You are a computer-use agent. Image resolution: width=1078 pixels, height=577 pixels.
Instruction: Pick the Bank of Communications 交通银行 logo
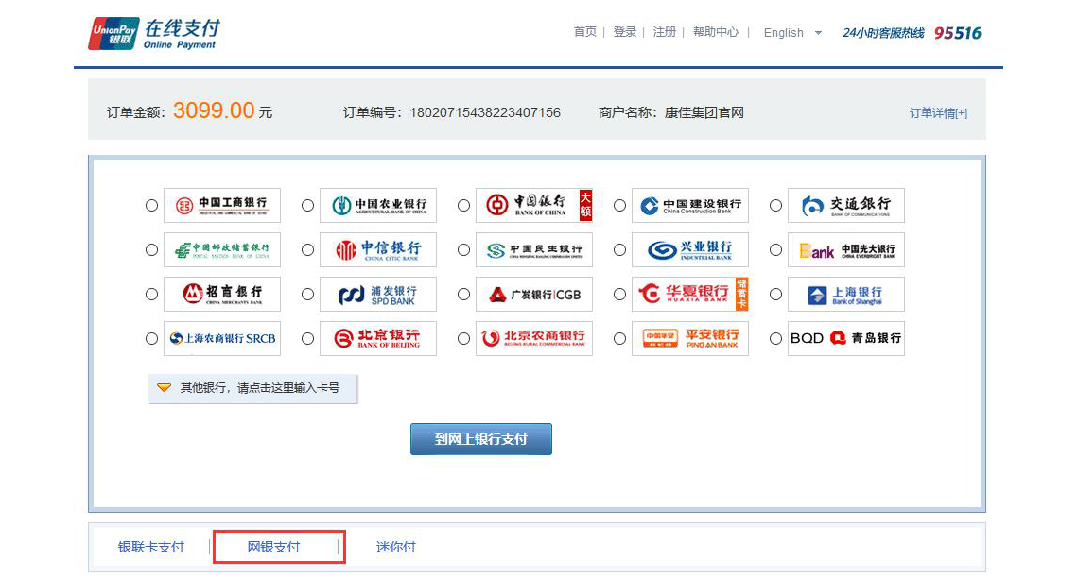tap(846, 205)
